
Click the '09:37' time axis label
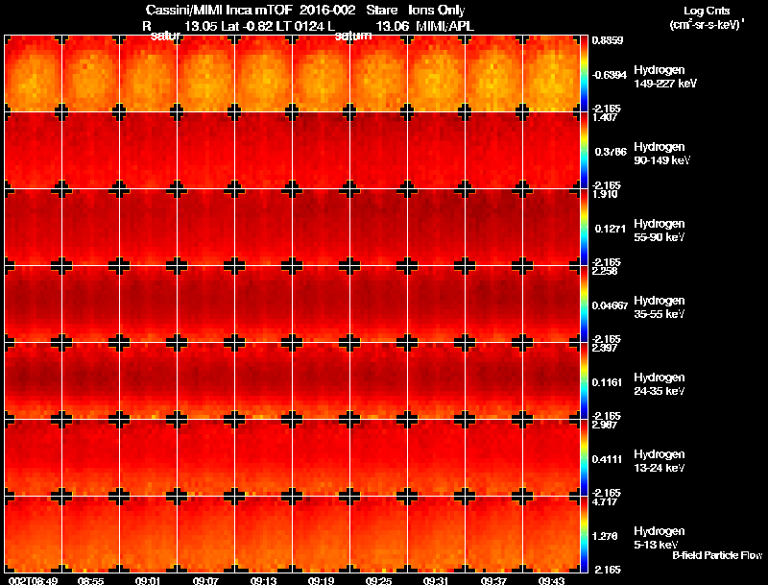493,580
